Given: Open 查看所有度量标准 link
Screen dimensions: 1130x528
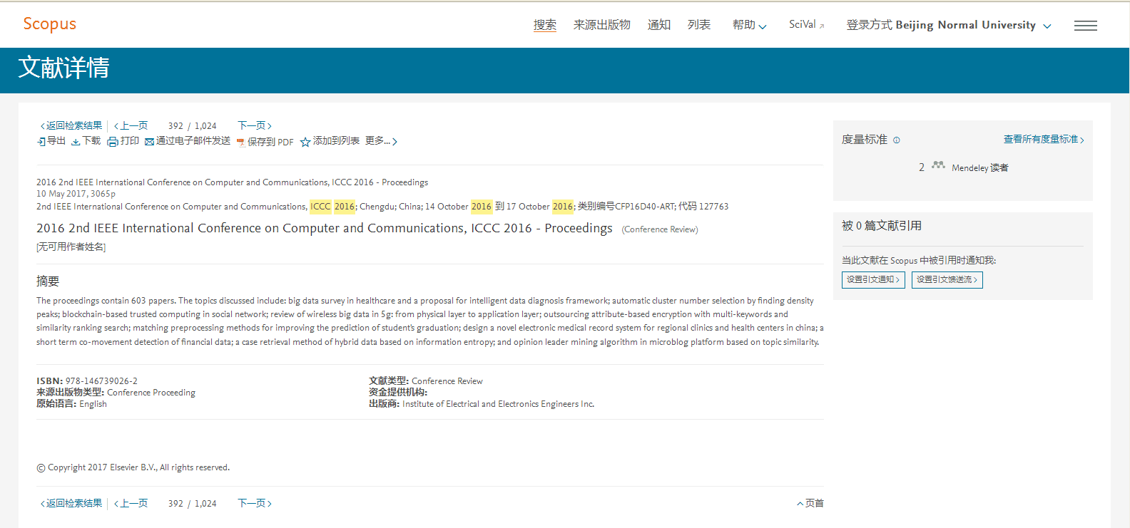Looking at the screenshot, I should (x=1043, y=140).
